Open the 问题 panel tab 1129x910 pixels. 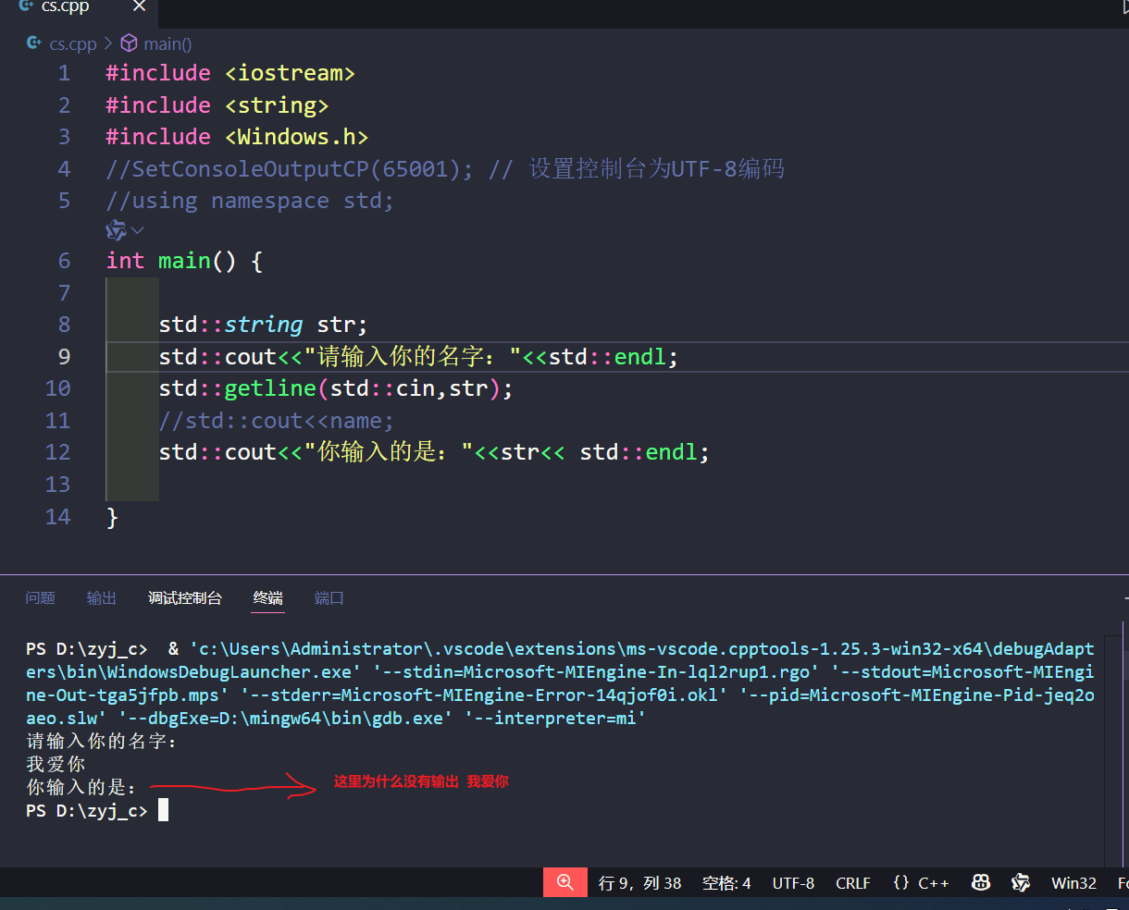[41, 598]
